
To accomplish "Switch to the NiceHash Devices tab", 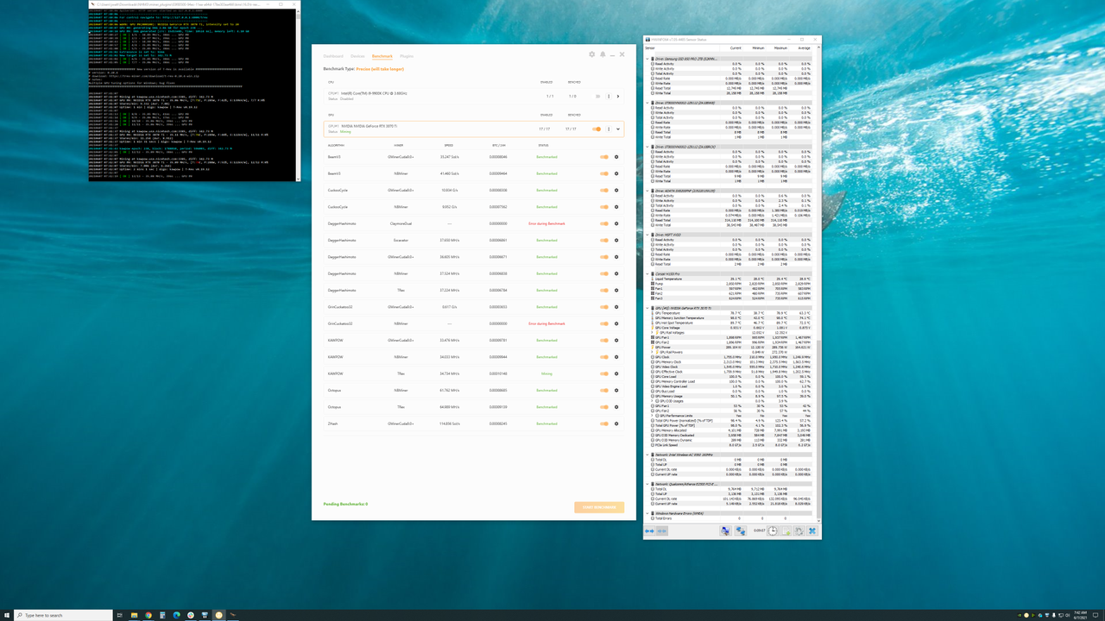I will 357,56.
